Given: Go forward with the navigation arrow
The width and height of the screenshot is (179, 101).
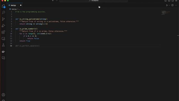Looking at the screenshot, I should click(56, 1).
